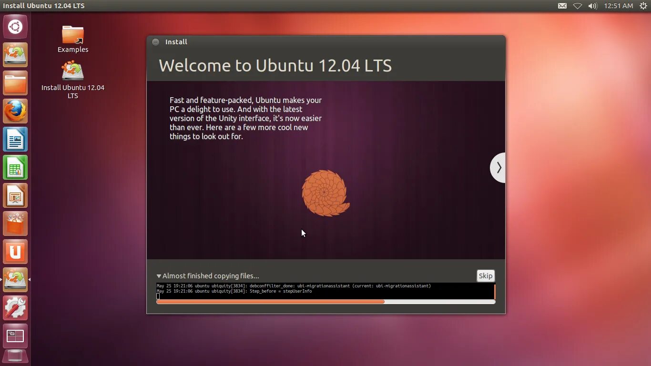The width and height of the screenshot is (651, 366).
Task: Click the top Install Ubuntu launcher icon
Action: 15,55
